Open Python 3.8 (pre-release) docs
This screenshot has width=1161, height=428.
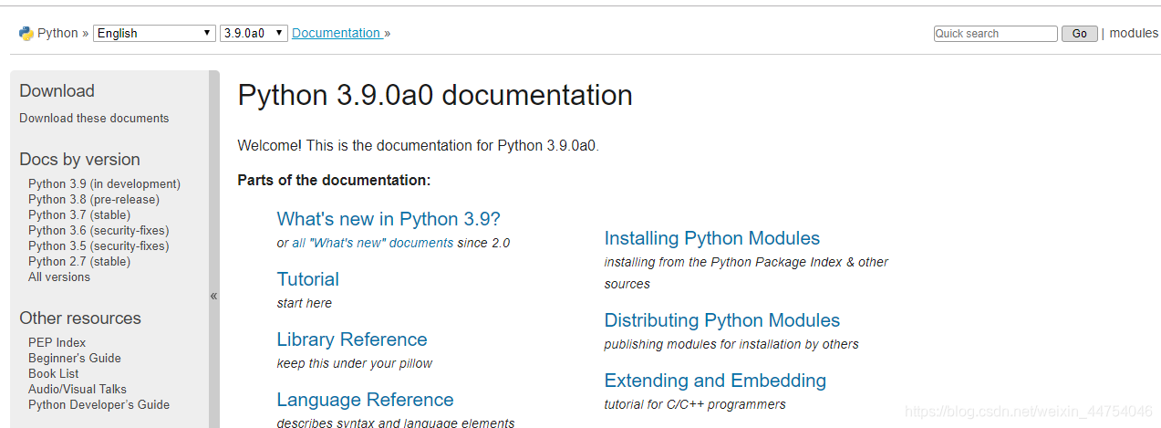[94, 199]
